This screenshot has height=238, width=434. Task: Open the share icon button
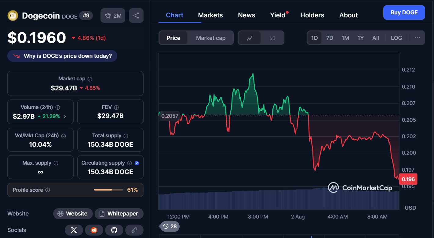click(136, 16)
